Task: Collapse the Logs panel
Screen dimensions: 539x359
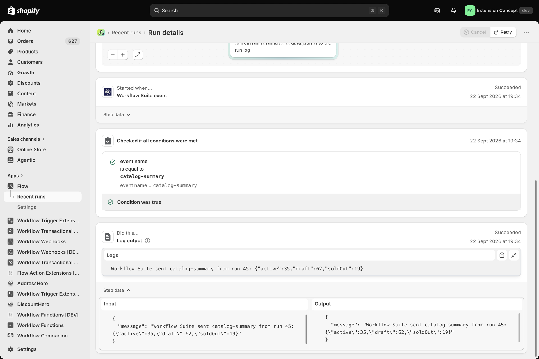Action: [514, 255]
